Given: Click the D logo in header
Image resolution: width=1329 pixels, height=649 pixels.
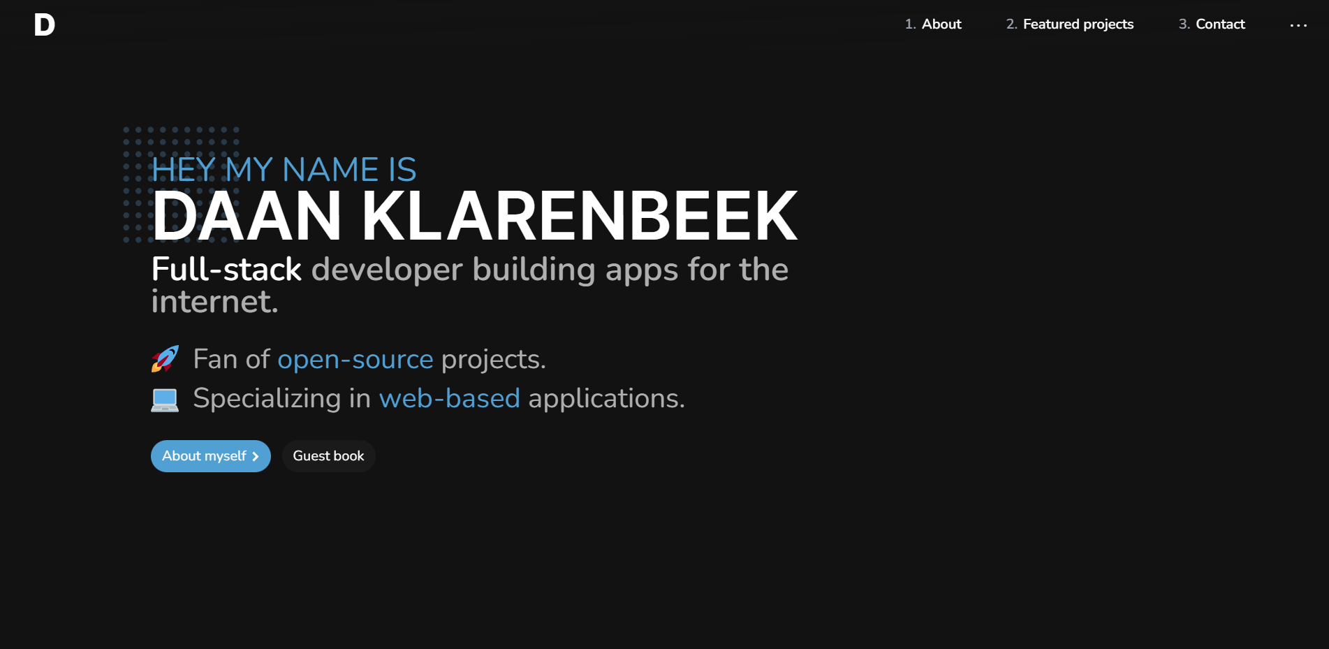Looking at the screenshot, I should [x=44, y=24].
